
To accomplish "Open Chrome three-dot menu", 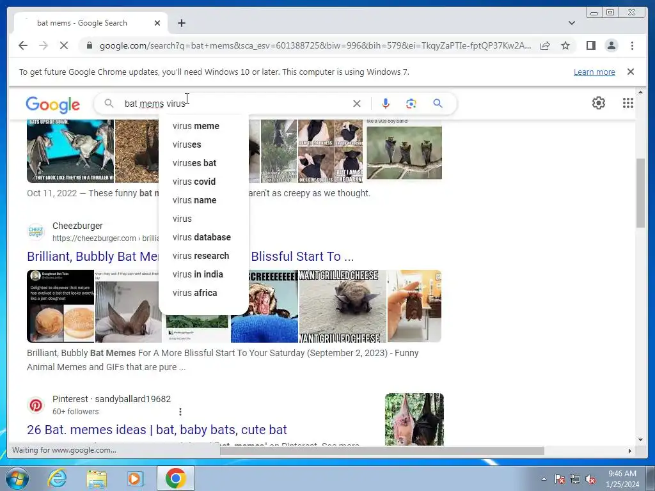I will click(632, 45).
